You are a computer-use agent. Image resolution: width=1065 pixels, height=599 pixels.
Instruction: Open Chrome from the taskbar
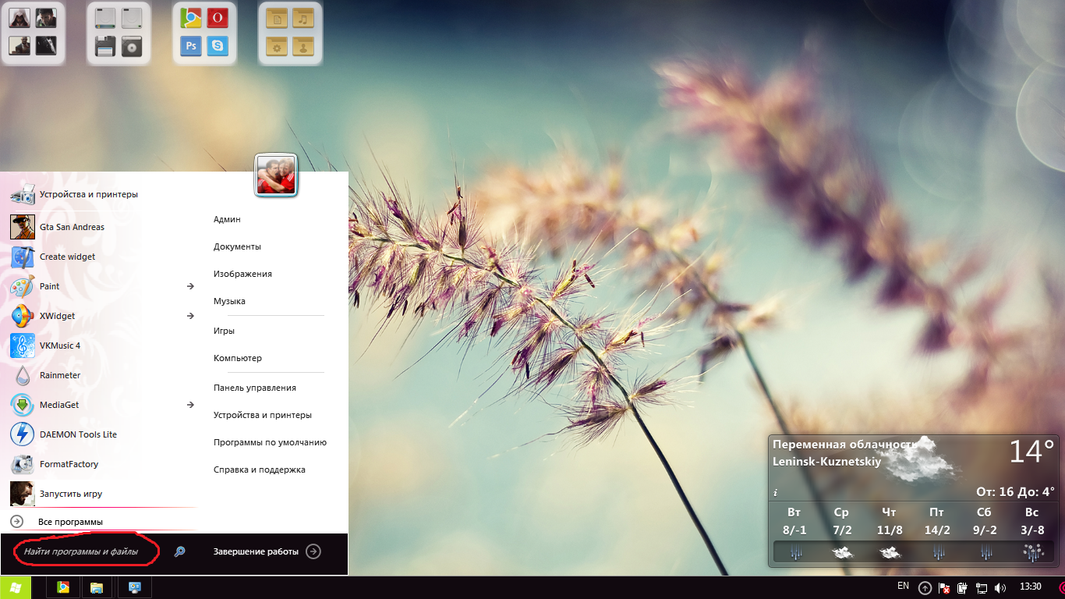[x=63, y=587]
